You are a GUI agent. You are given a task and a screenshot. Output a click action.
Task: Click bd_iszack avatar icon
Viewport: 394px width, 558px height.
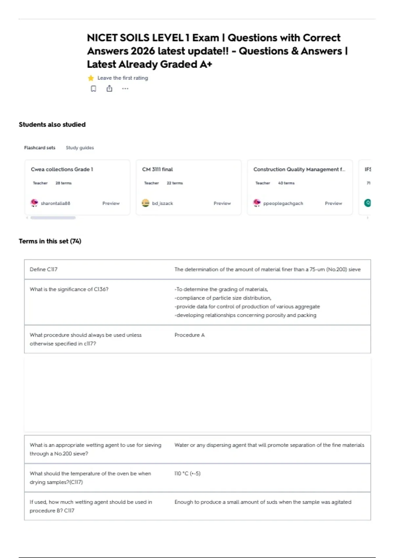coord(145,203)
